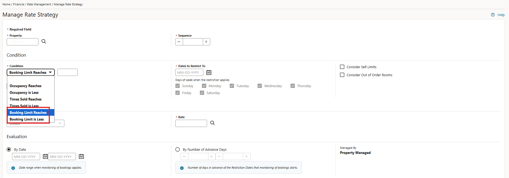Increase the Sequence value
Viewport: 509px width, 178px height.
point(206,42)
